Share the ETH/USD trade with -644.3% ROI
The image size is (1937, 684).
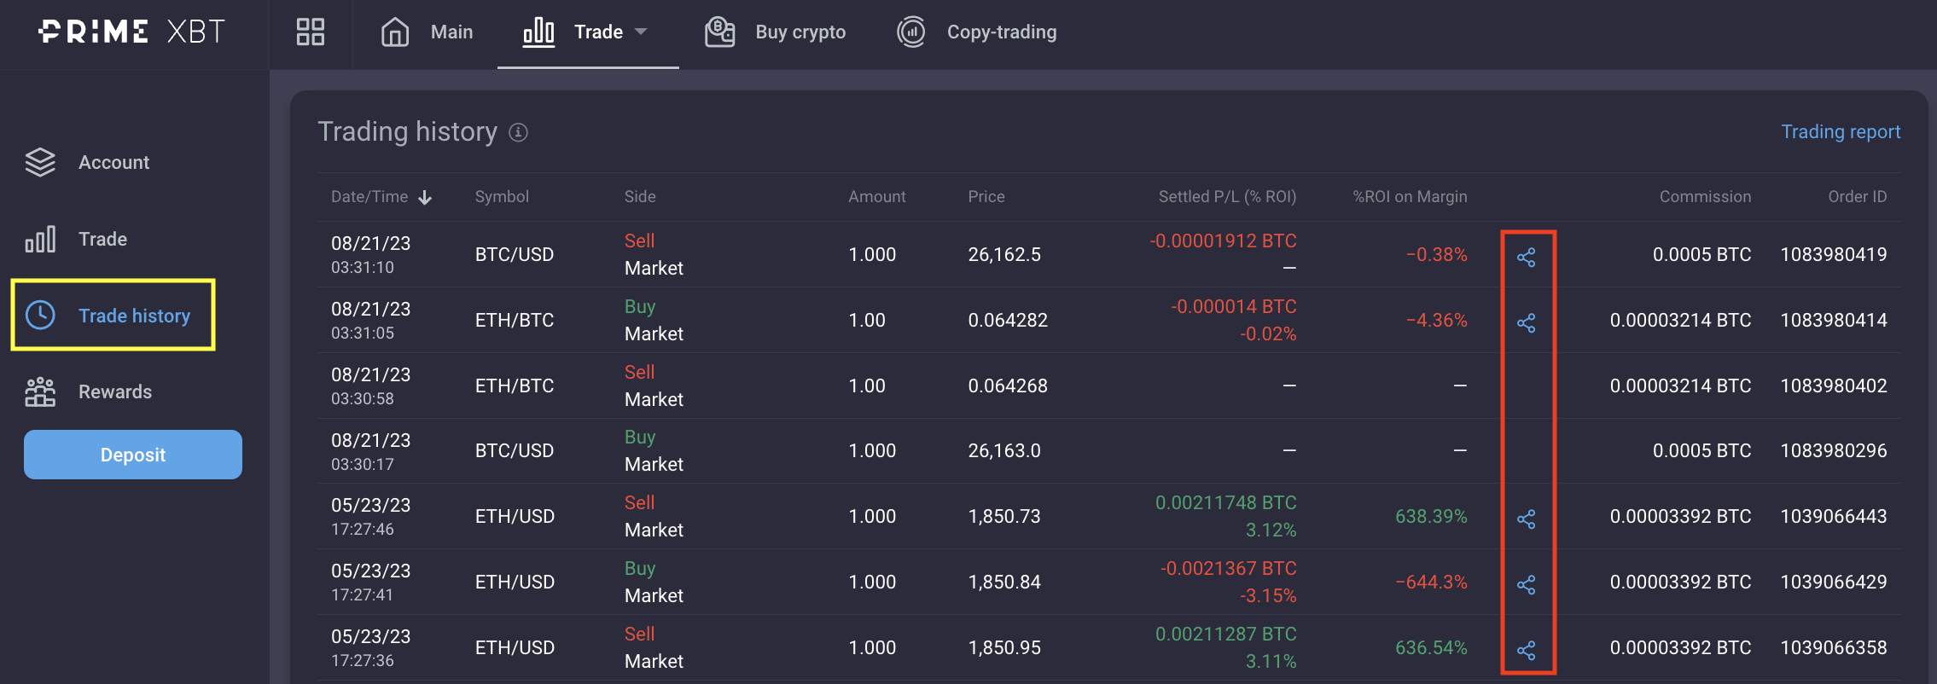click(x=1527, y=584)
